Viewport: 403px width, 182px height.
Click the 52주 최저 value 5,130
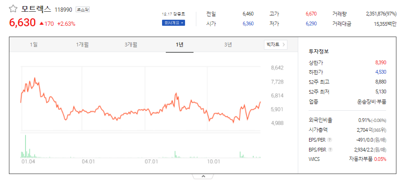point(380,91)
